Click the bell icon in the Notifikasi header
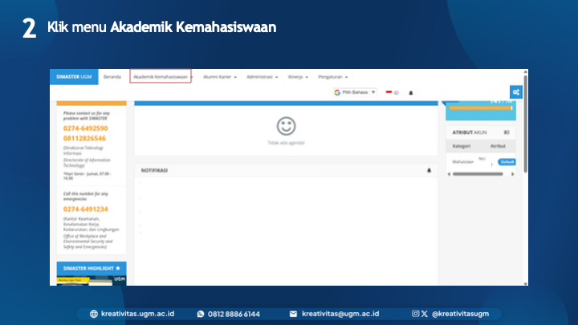The image size is (578, 325). (x=429, y=170)
